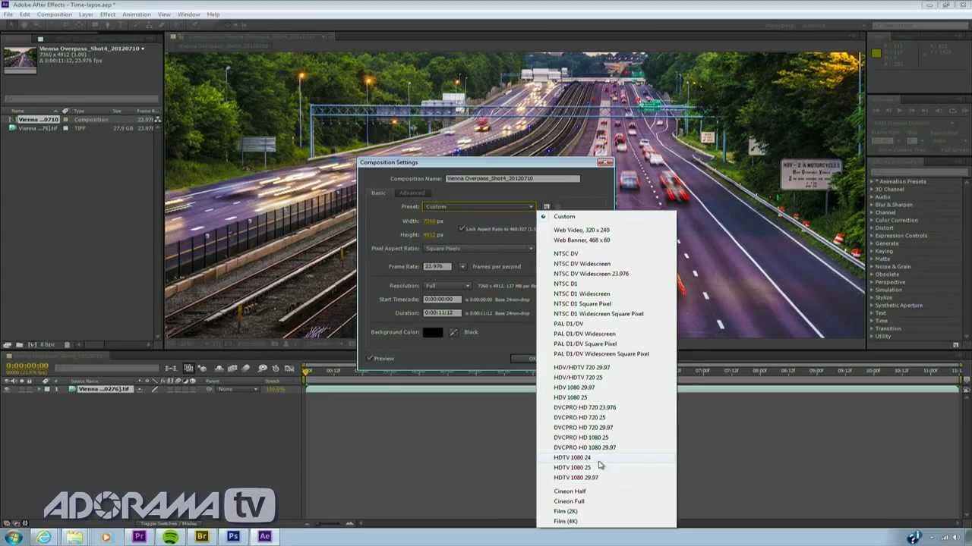Click the new folder icon in Project panel

(20, 345)
